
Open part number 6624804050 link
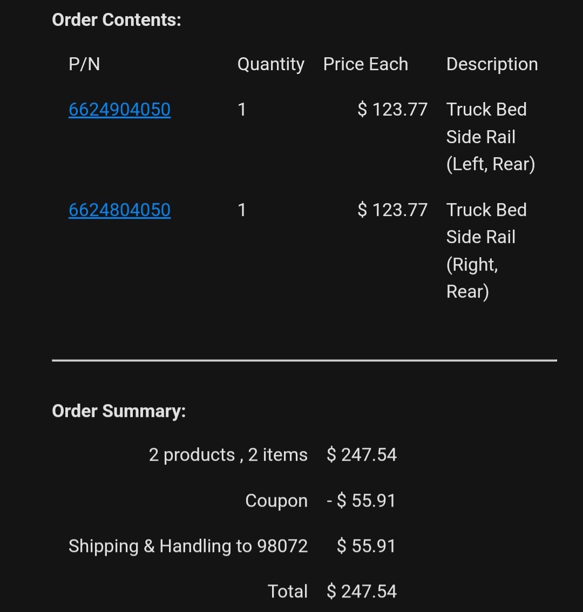[x=119, y=210]
